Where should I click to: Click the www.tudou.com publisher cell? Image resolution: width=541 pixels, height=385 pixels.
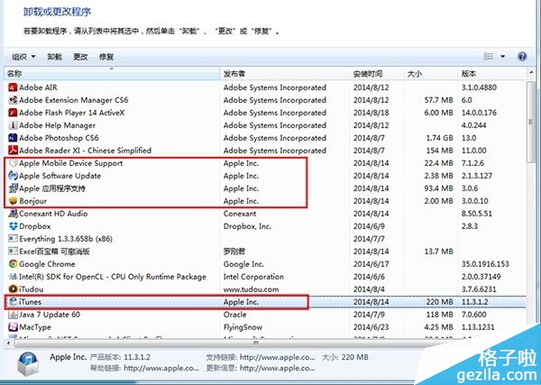pyautogui.click(x=251, y=289)
